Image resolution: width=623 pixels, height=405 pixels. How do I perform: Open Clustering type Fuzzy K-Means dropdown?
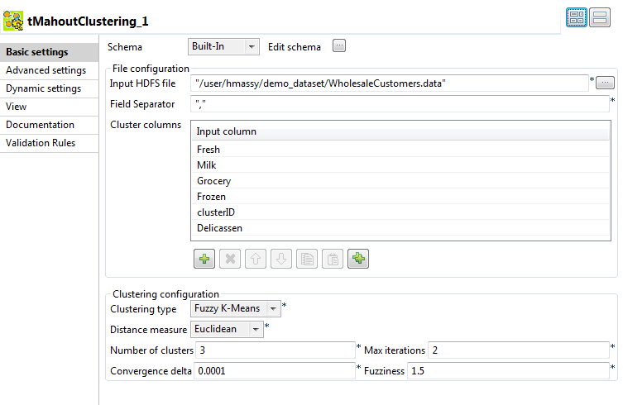(x=236, y=308)
